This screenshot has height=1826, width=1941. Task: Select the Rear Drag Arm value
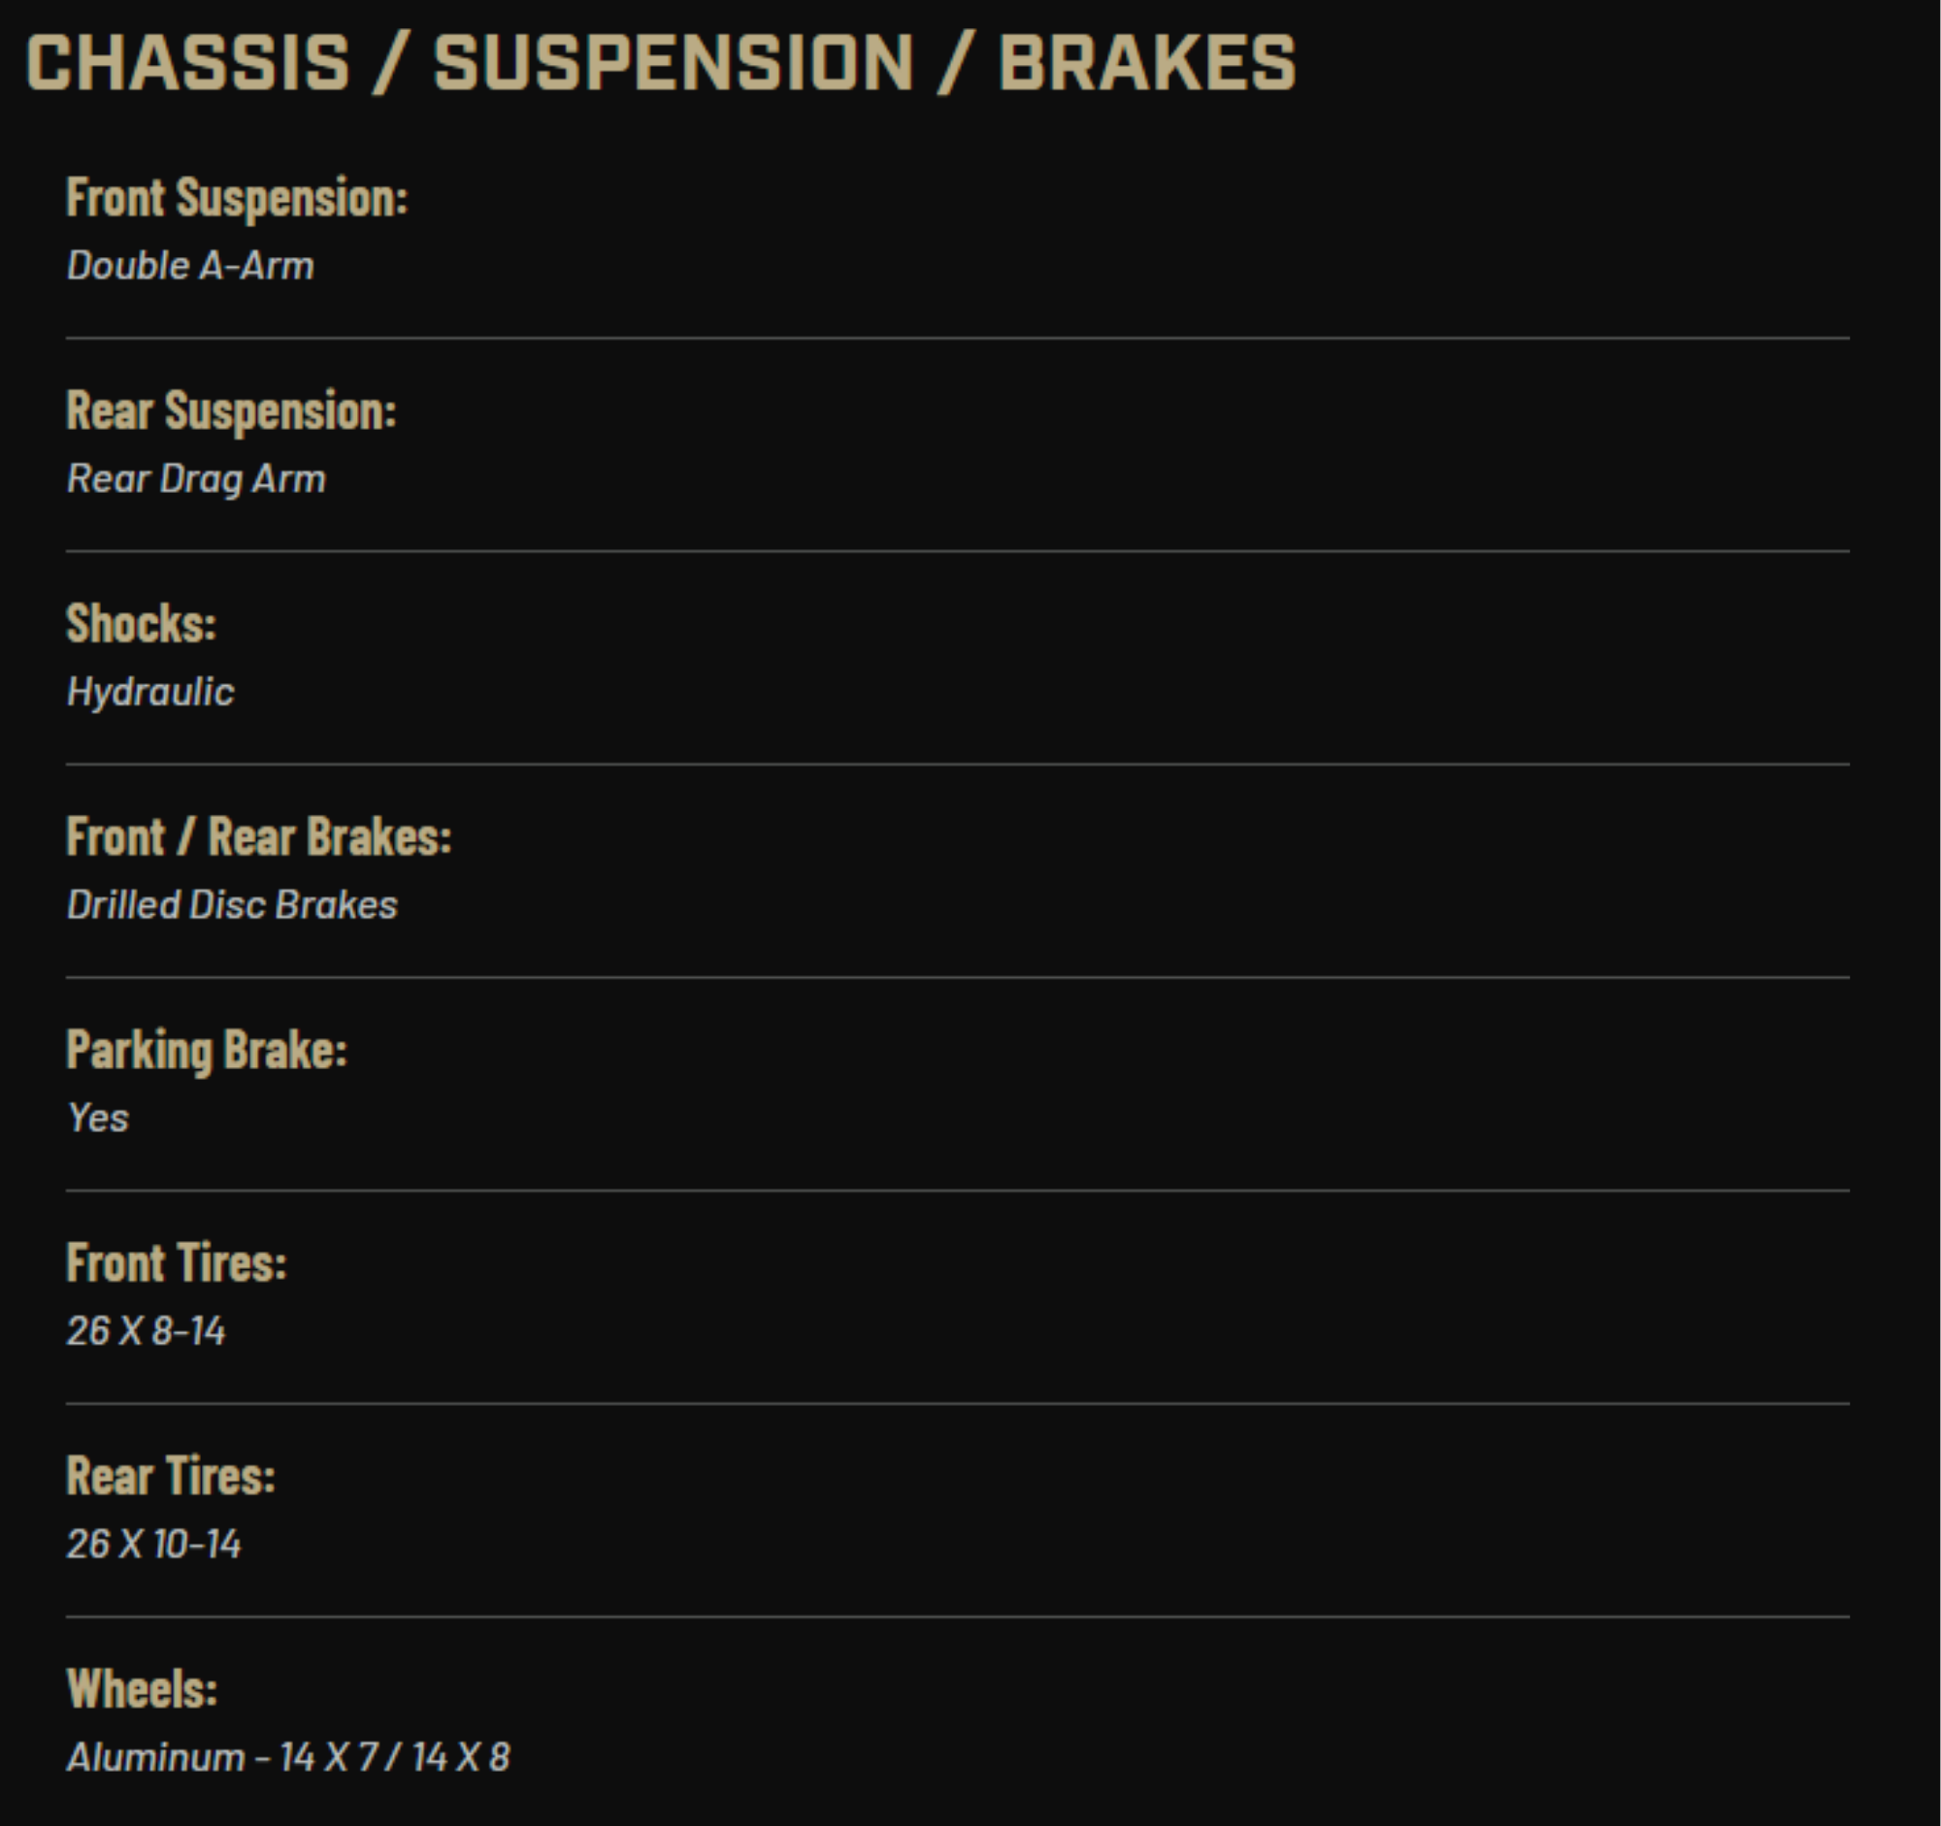click(x=196, y=478)
